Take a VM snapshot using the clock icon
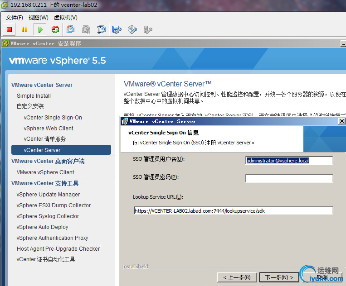The height and width of the screenshot is (286, 346). coord(71,29)
